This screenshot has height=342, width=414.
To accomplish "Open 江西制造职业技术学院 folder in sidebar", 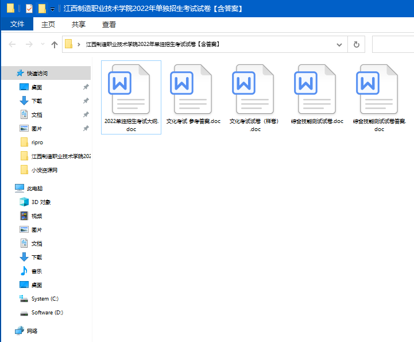I will [x=61, y=156].
